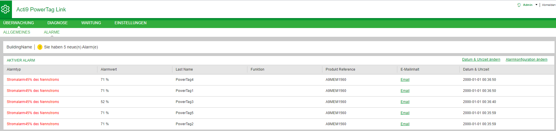Viewport: 556px width, 131px height.
Task: Open the DIAGNOSE menu
Action: [x=57, y=23]
